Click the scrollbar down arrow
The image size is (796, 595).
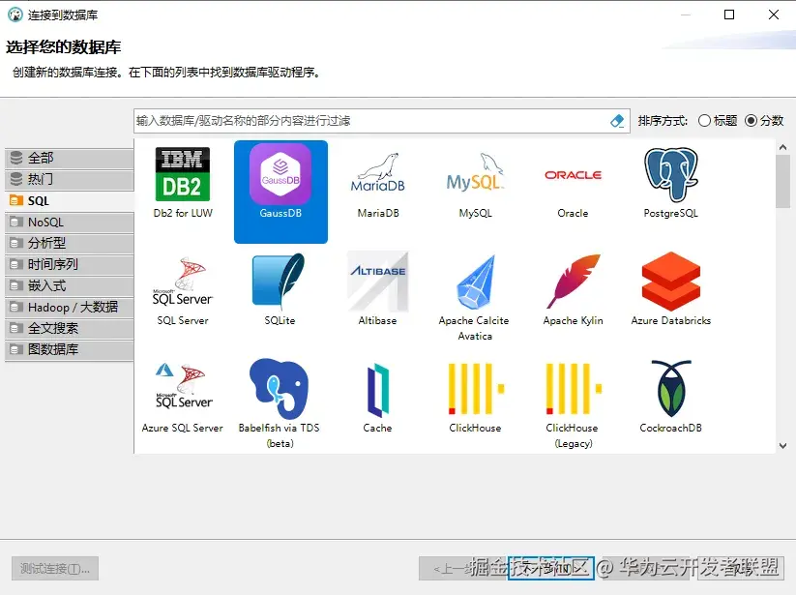(x=782, y=446)
